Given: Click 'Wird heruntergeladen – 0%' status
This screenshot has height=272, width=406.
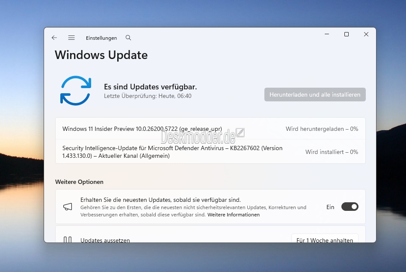Looking at the screenshot, I should pyautogui.click(x=322, y=129).
